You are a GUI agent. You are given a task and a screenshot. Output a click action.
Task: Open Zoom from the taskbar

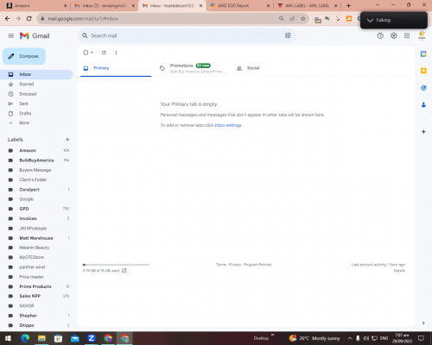92,338
